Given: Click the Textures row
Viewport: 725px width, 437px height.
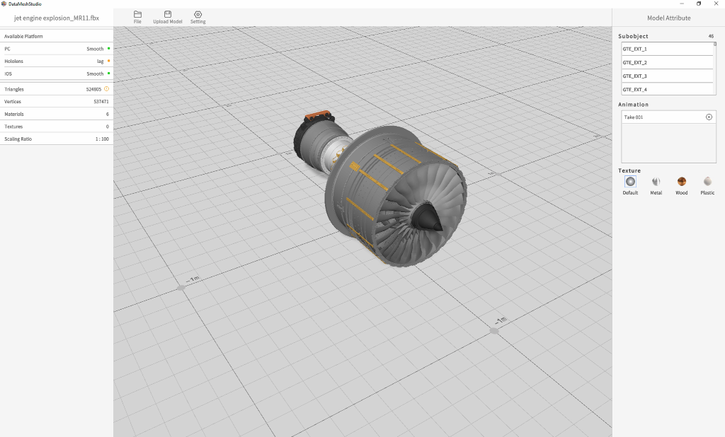Looking at the screenshot, I should pyautogui.click(x=57, y=127).
